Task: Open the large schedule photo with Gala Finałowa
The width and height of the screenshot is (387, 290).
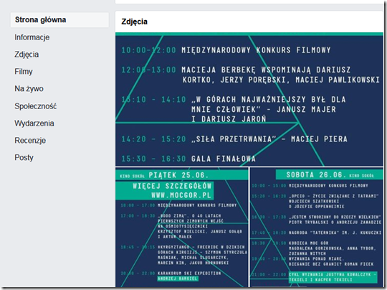Action: (249, 99)
